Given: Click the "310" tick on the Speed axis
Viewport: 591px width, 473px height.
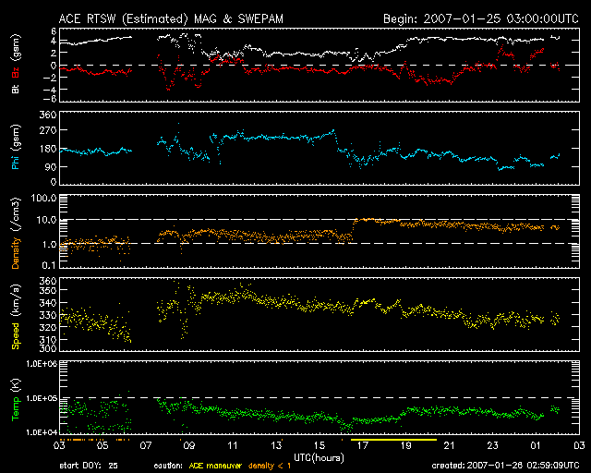Looking at the screenshot, I should pyautogui.click(x=48, y=339).
